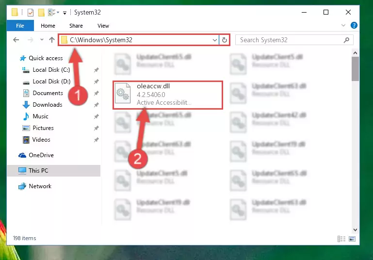The width and height of the screenshot is (373, 260).
Task: Go back with the back arrow
Action: click(x=16, y=40)
